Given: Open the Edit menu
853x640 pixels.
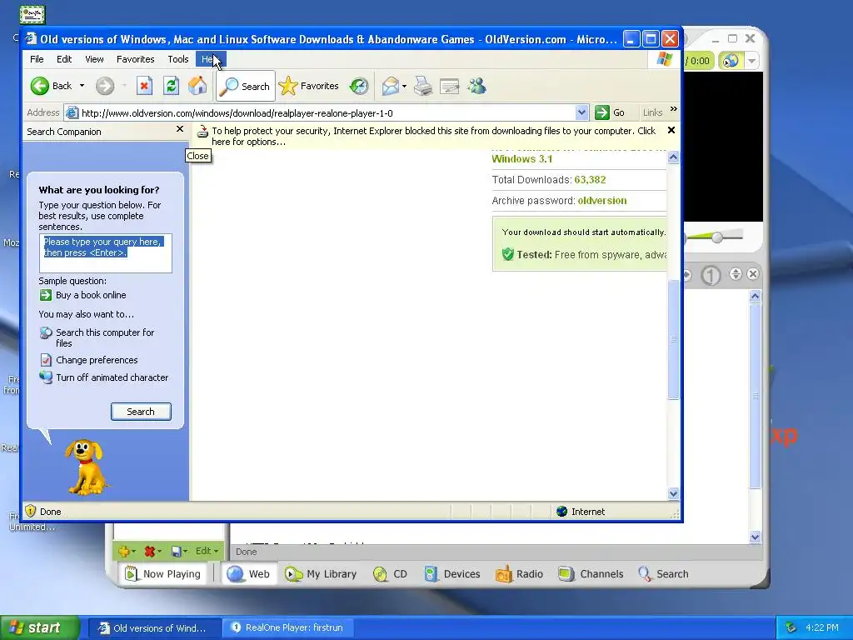Looking at the screenshot, I should click(64, 59).
